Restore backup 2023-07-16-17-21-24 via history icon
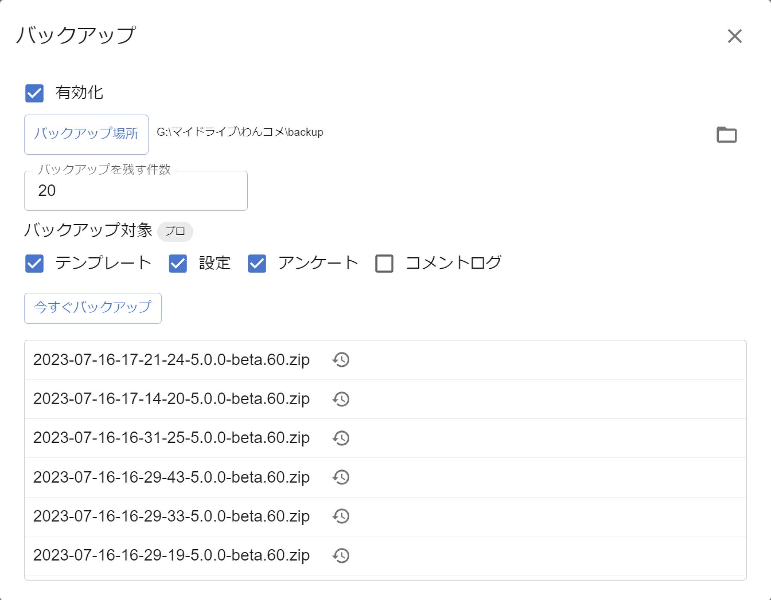Screen dimensions: 771x600 (341, 360)
